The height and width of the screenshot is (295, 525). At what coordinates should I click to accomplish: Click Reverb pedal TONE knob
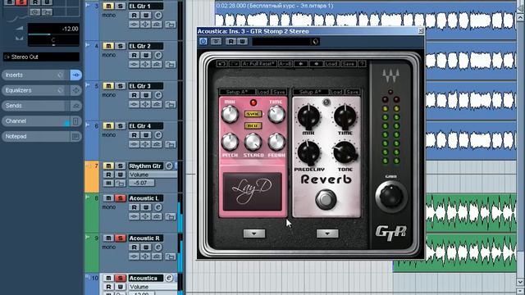pos(345,153)
